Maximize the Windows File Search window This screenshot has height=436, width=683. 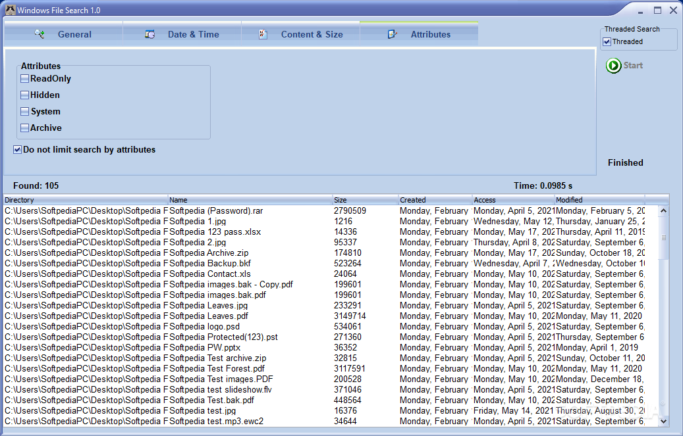coord(657,10)
